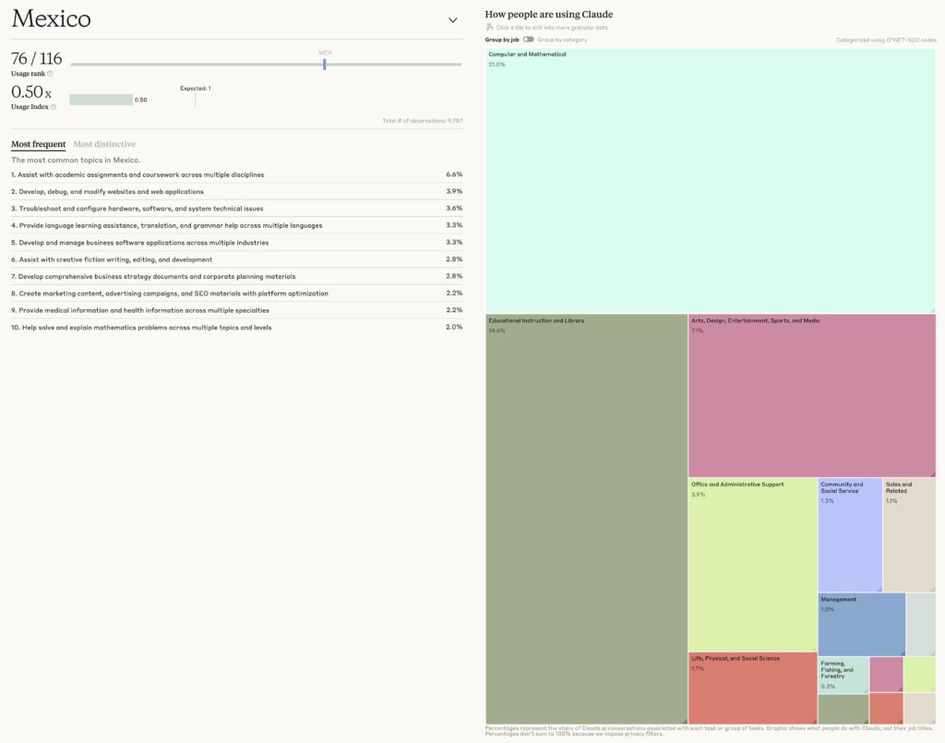Image resolution: width=945 pixels, height=743 pixels.
Task: Toggle the Group by job switch
Action: (x=528, y=40)
